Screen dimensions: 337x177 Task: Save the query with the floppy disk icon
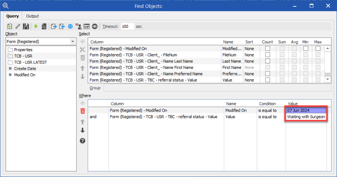point(26,26)
